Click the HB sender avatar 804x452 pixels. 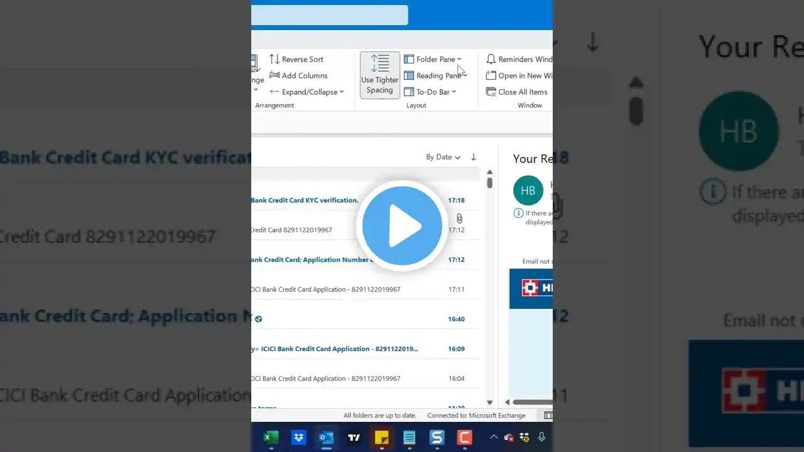point(528,190)
